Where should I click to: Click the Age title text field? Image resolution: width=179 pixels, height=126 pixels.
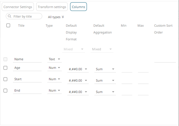coord(27,68)
